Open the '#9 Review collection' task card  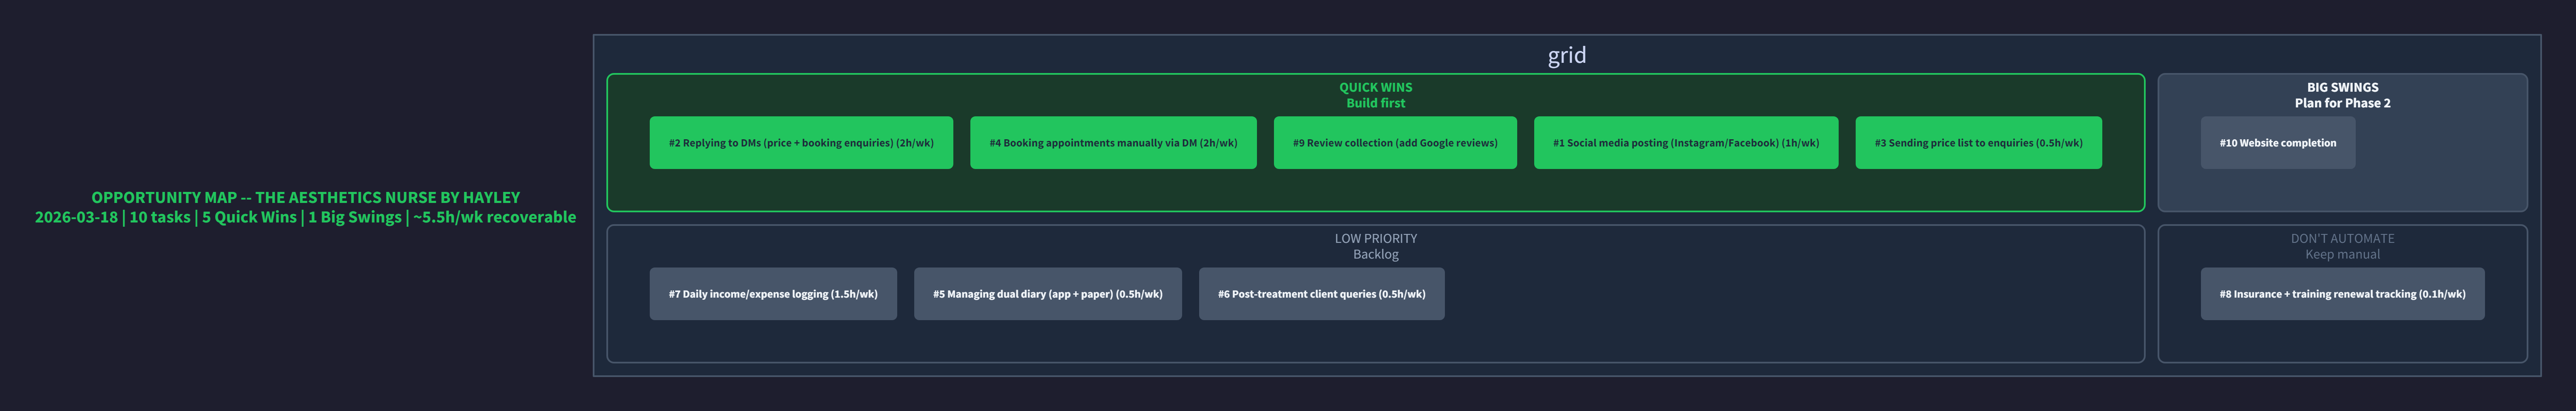(x=1395, y=143)
